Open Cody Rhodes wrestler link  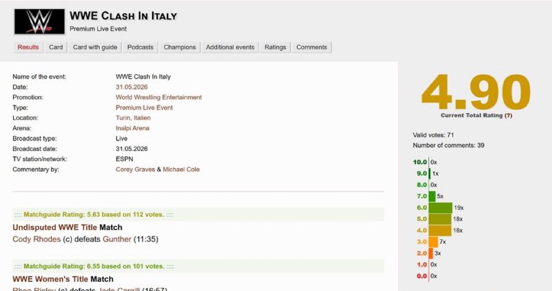click(37, 239)
